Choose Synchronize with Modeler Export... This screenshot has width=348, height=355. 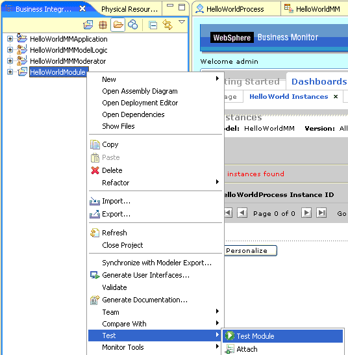click(155, 263)
